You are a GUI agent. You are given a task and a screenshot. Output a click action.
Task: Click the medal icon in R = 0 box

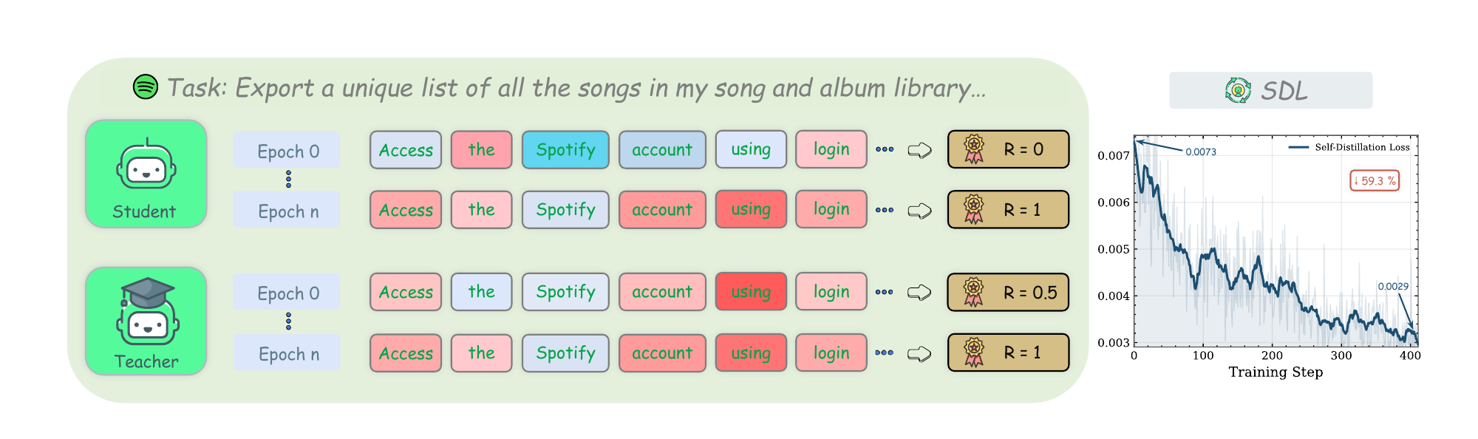click(974, 149)
